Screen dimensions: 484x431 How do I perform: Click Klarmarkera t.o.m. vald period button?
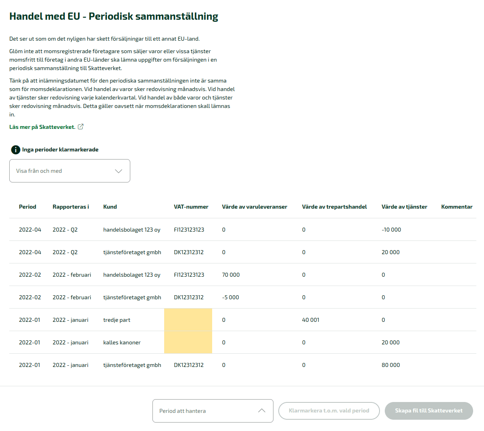329,411
